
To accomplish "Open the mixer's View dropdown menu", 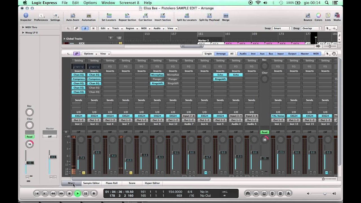I will click(x=105, y=54).
